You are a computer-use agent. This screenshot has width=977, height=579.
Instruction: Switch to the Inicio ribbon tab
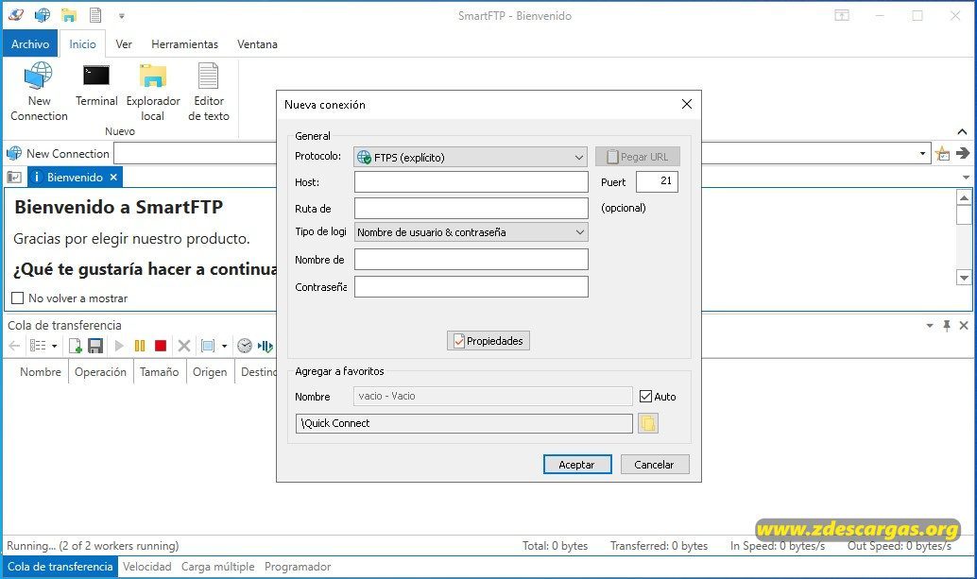coord(82,44)
